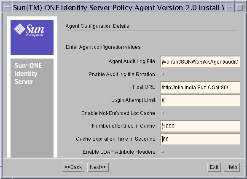247x179 pixels.
Task: Click the 'Login Attempt Limit' label
Action: (133, 100)
